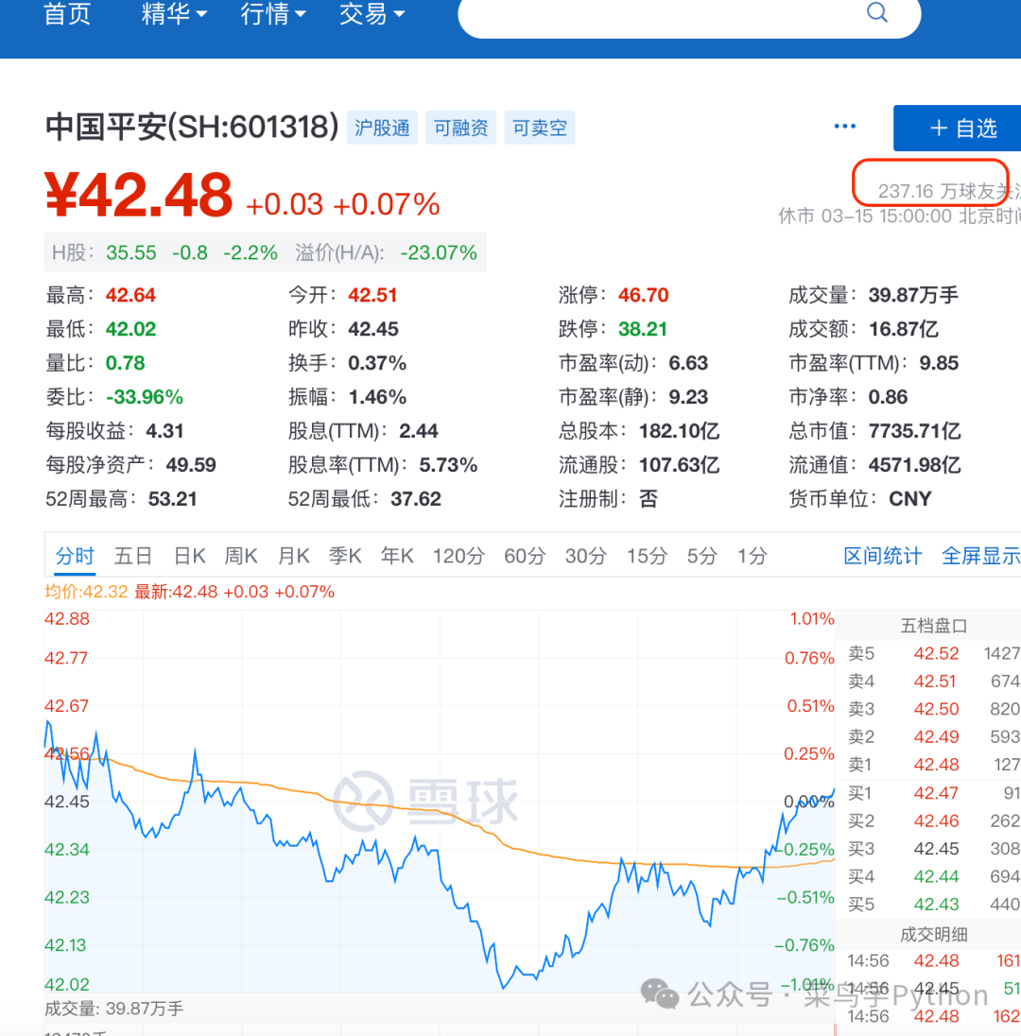1021x1036 pixels.
Task: Click the 今开 value 42.51
Action: coord(372,295)
